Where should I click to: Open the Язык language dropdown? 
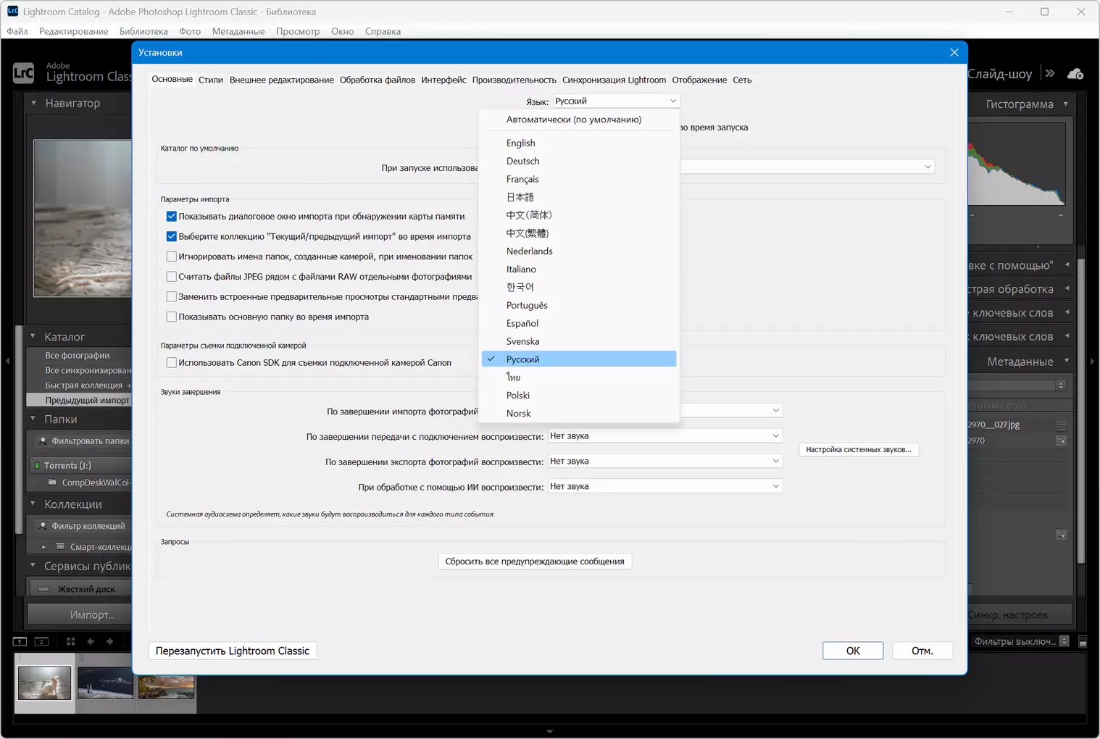[x=616, y=101]
